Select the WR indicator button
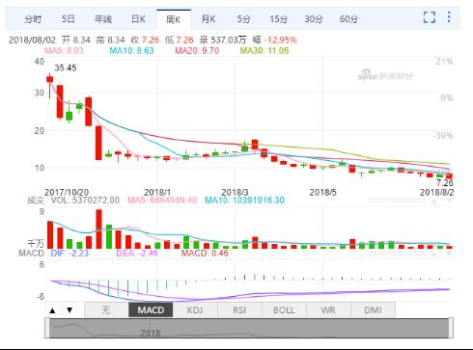473x350 pixels. click(x=328, y=310)
